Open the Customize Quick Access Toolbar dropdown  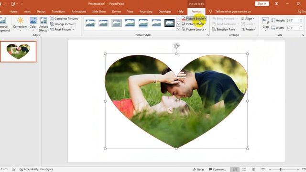click(22, 4)
